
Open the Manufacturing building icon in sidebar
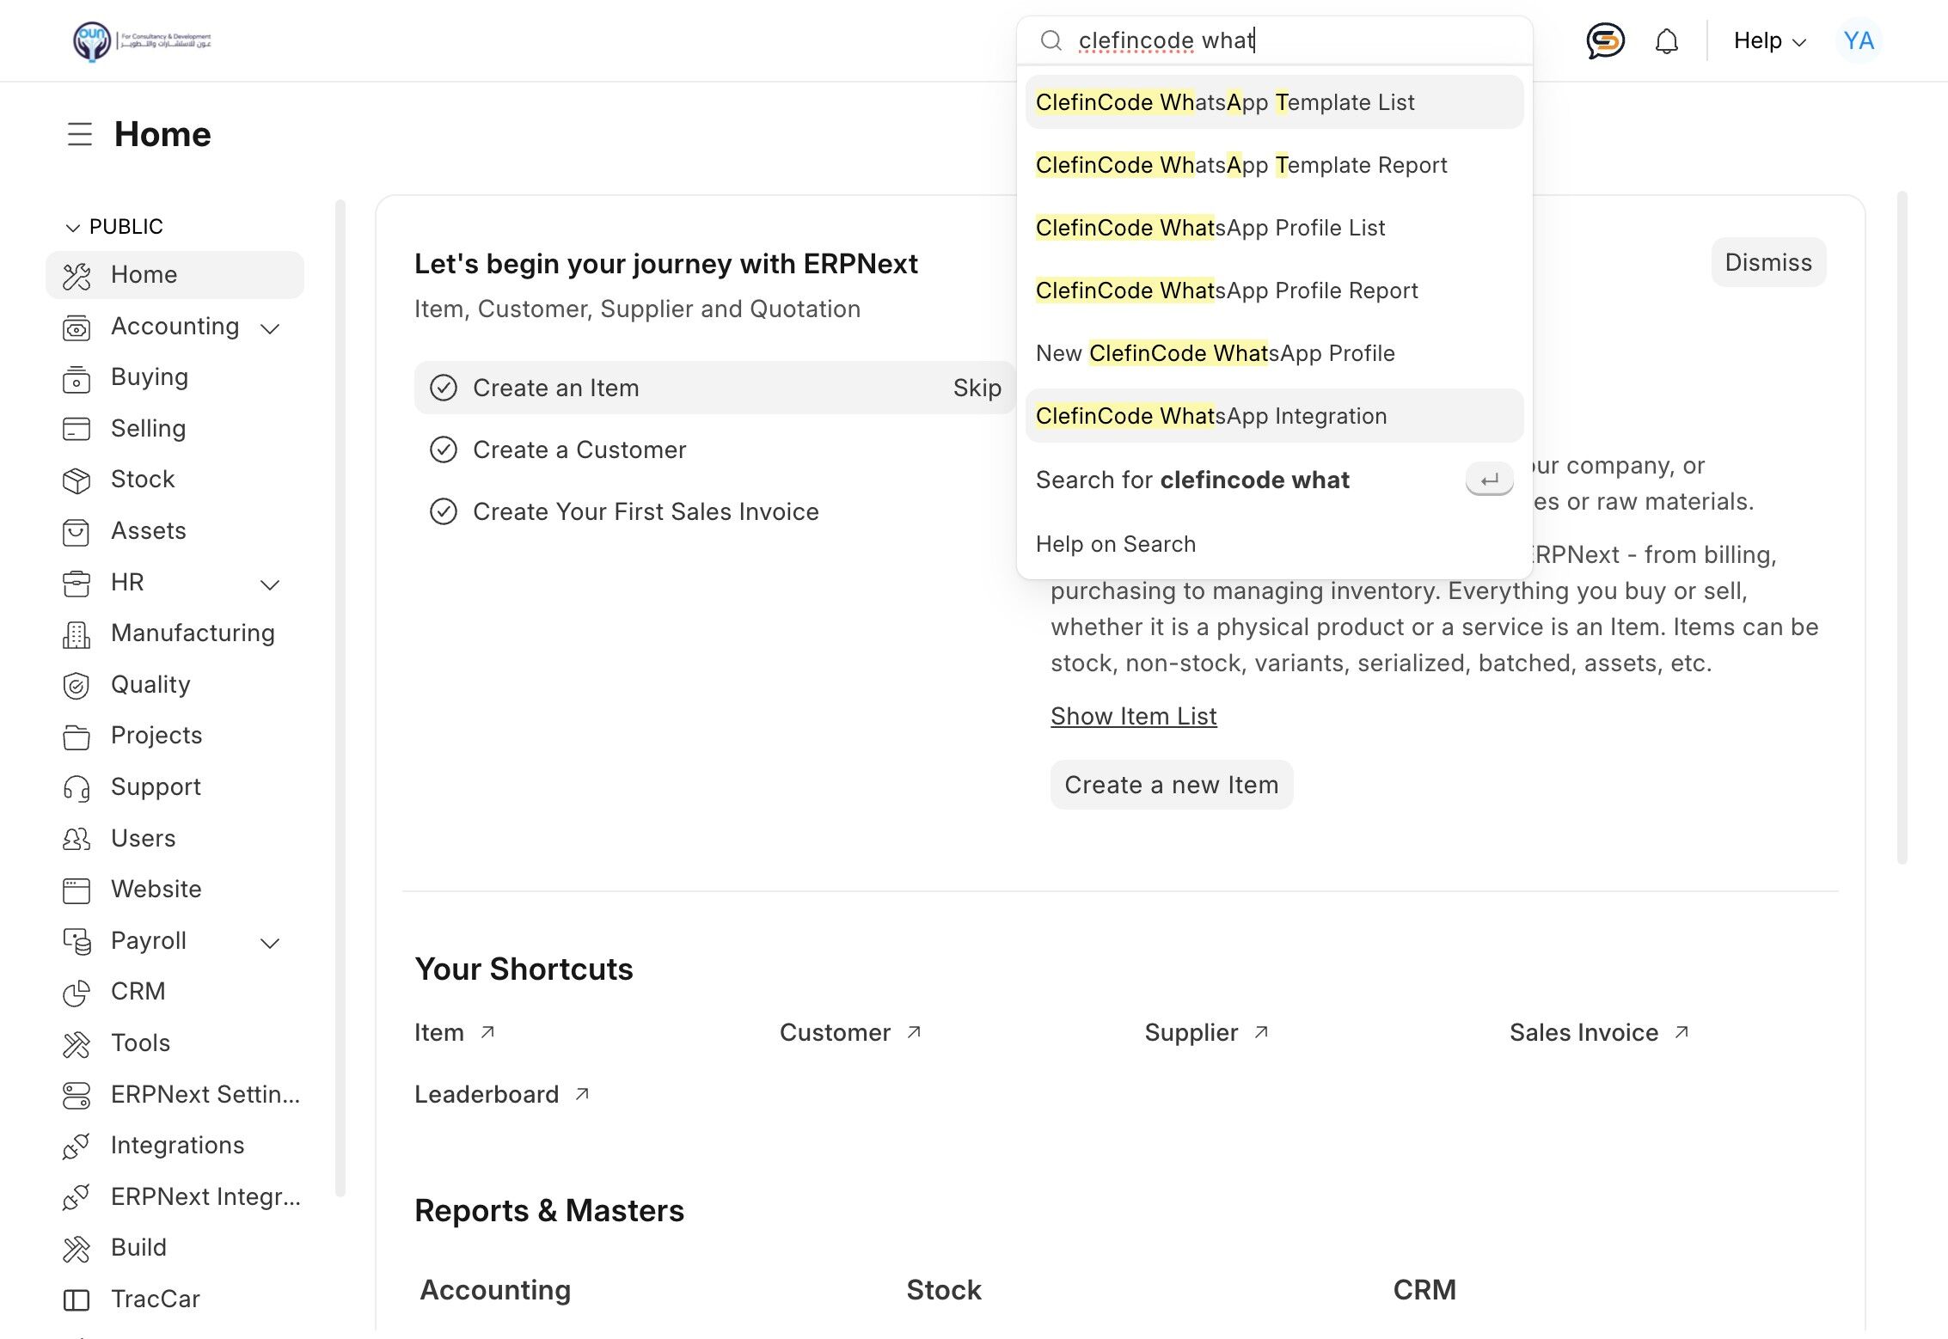pos(77,634)
